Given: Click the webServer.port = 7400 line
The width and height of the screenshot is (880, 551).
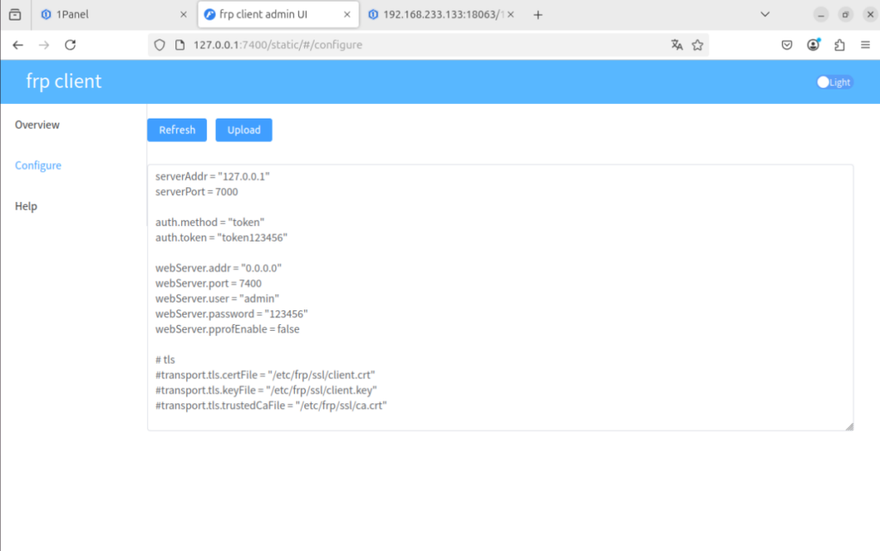Looking at the screenshot, I should point(208,284).
